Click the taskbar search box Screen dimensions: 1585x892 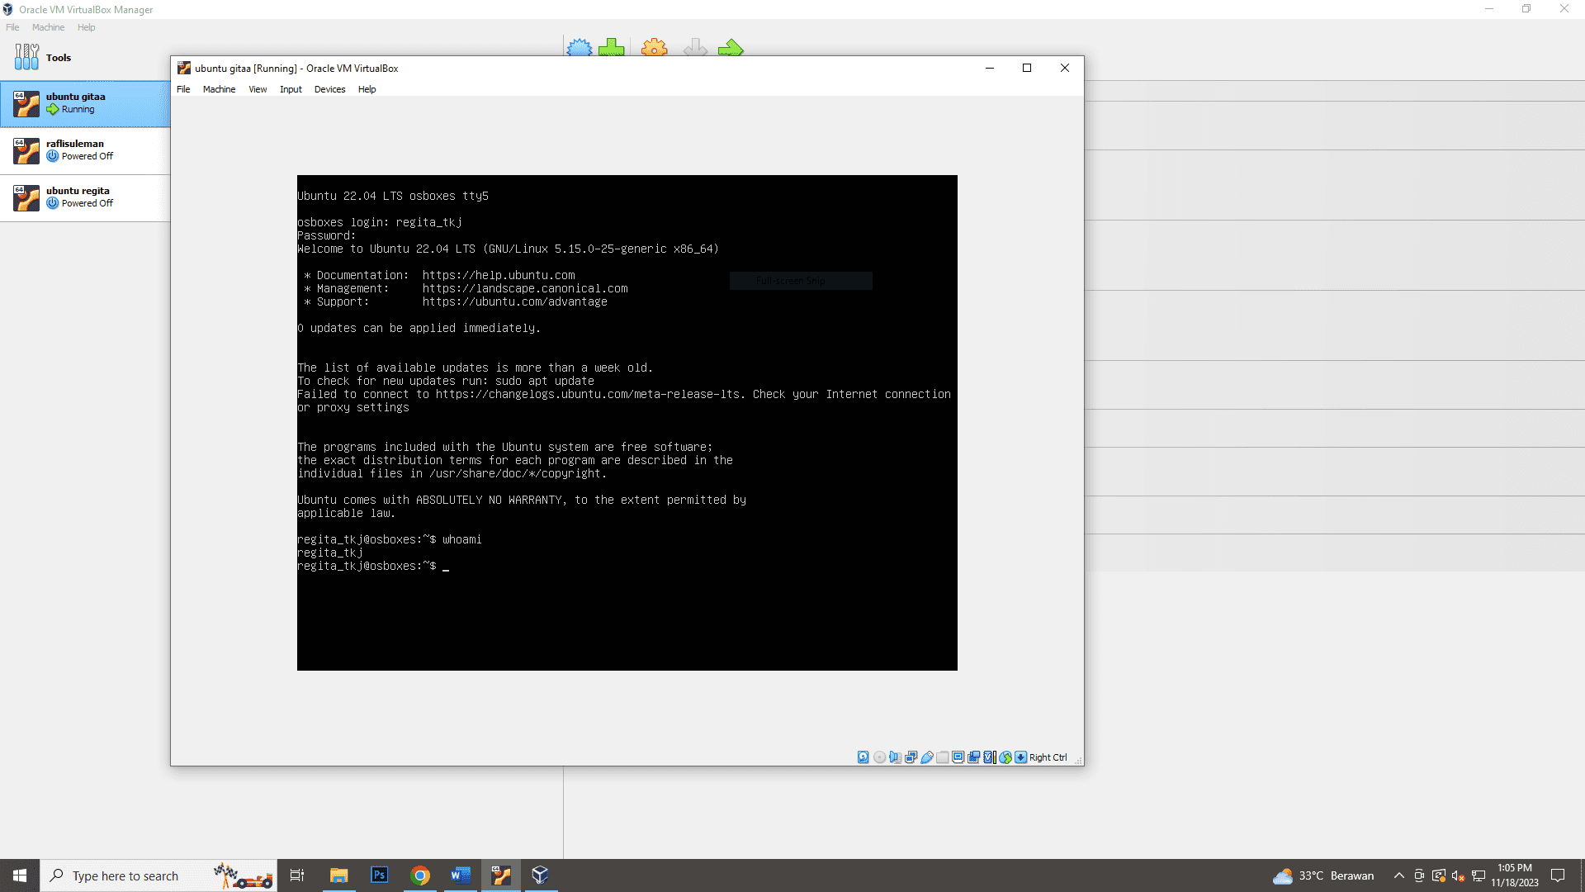pos(158,875)
